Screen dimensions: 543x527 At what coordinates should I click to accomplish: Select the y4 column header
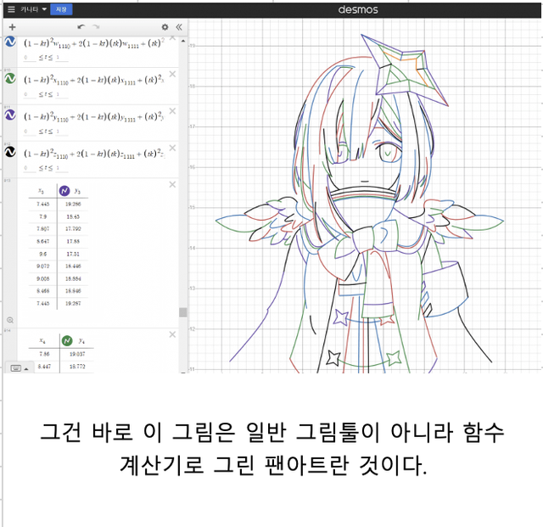(81, 341)
